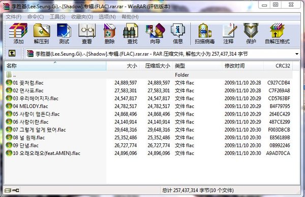305x197 pixels.
Task: Sort by 大小 column header
Action: coord(123,66)
